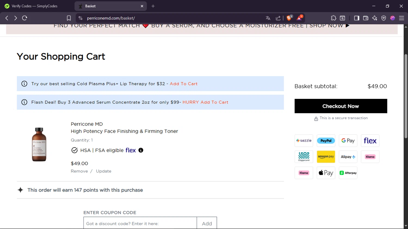
Task: Open Brave Rewards triangle icon
Action: click(x=299, y=18)
